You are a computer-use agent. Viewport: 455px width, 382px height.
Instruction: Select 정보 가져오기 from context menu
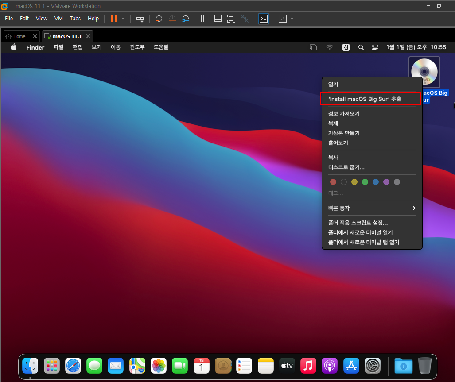pos(372,114)
